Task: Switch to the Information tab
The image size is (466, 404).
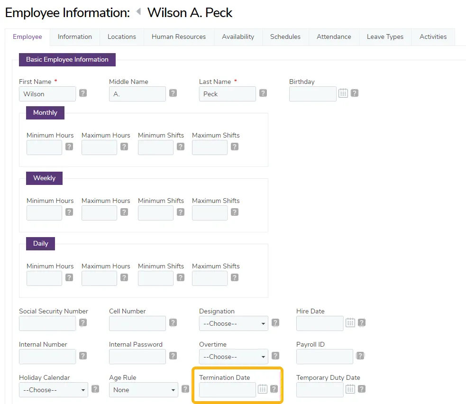Action: pyautogui.click(x=75, y=37)
